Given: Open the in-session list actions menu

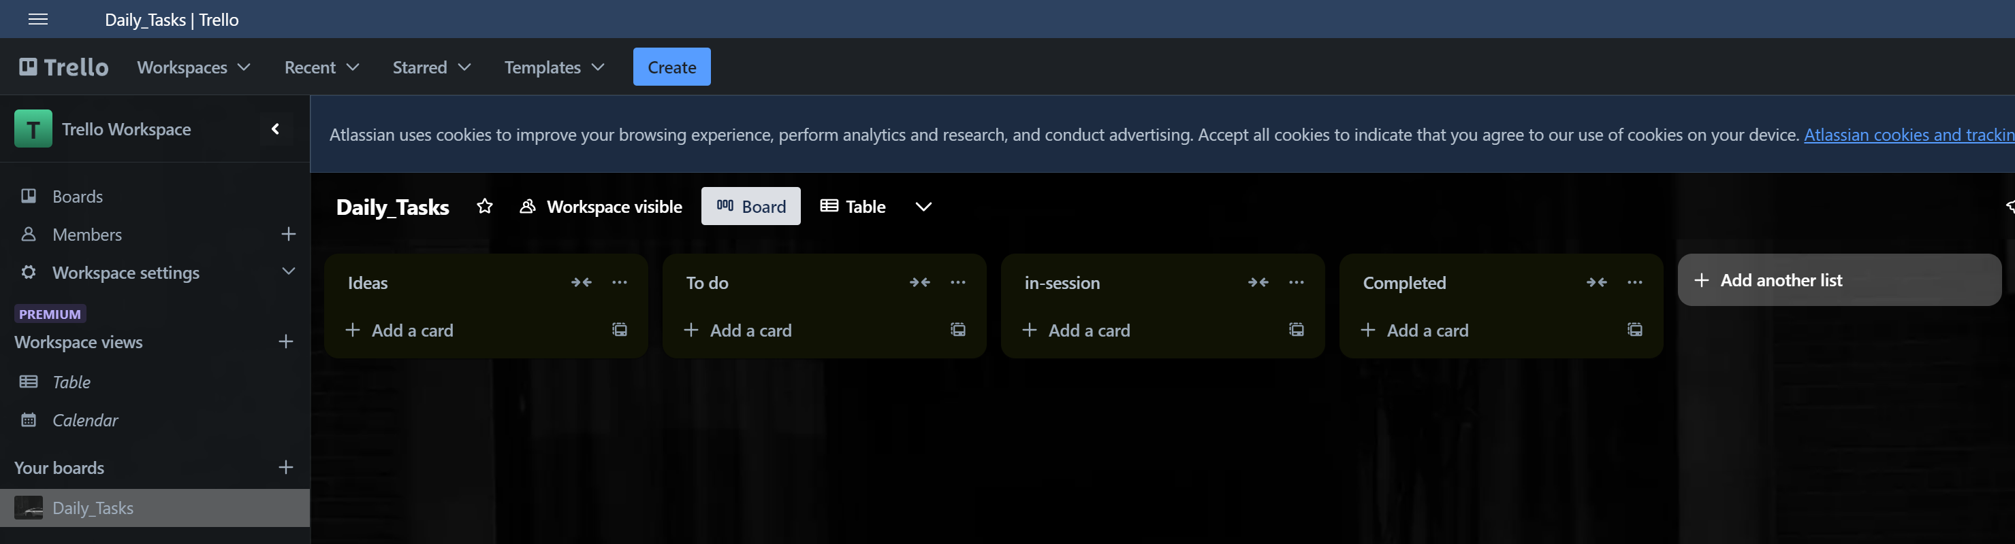Looking at the screenshot, I should point(1297,283).
